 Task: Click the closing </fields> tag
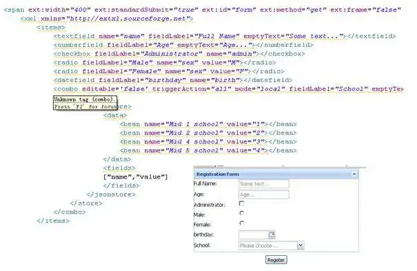[121, 185]
